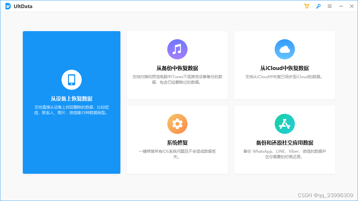Minimize the UltData window
Viewport: 358px width, 201px height.
(x=341, y=6)
